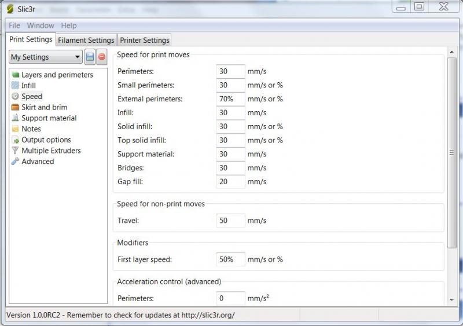Screen dimensions: 463x326
Task: Select Multiple Extruders page
Action: coord(51,151)
